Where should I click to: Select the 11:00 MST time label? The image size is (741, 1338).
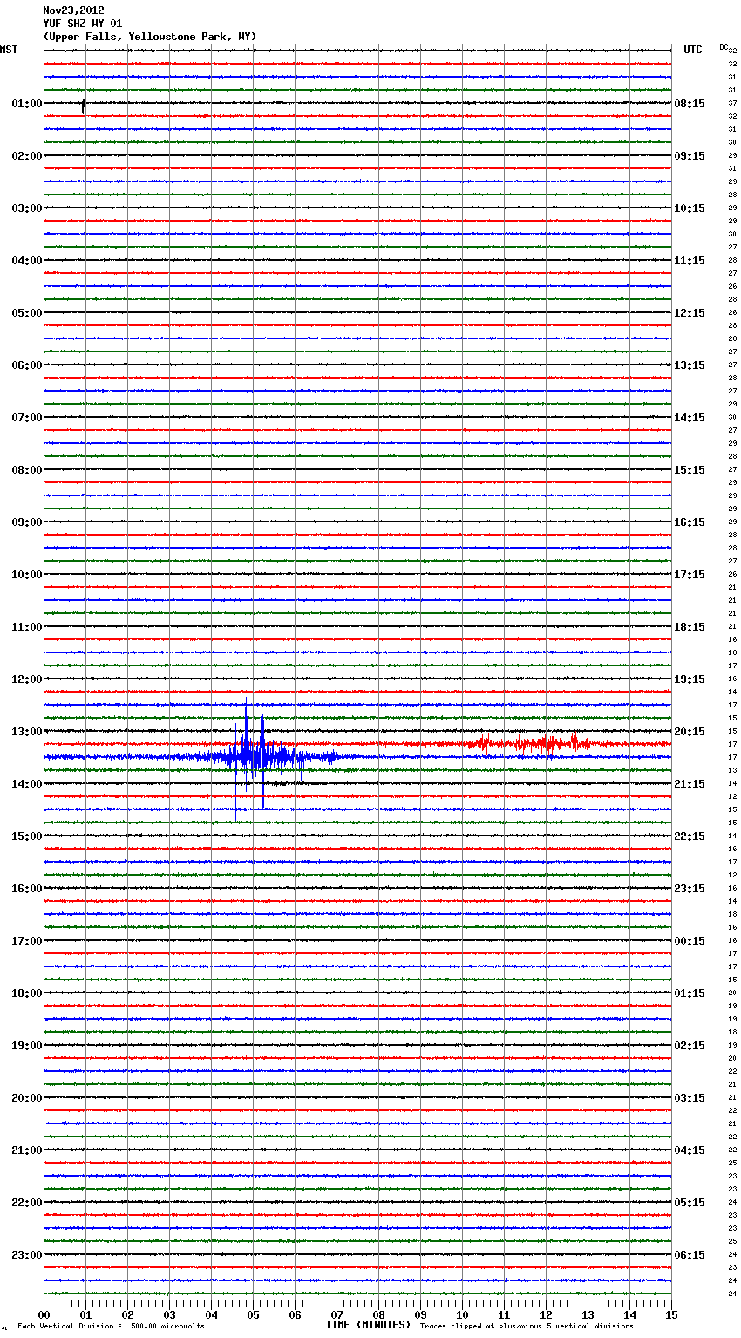(x=26, y=627)
